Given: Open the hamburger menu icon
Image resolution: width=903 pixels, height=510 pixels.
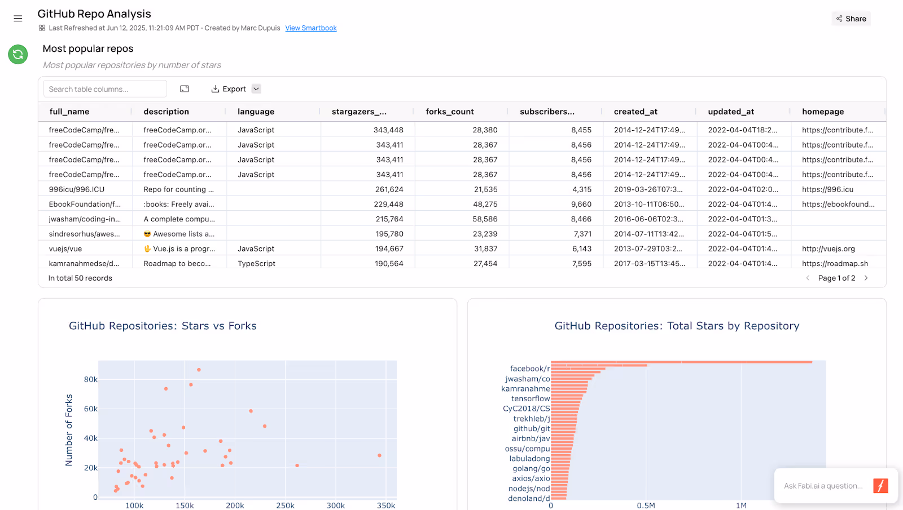Looking at the screenshot, I should (18, 19).
